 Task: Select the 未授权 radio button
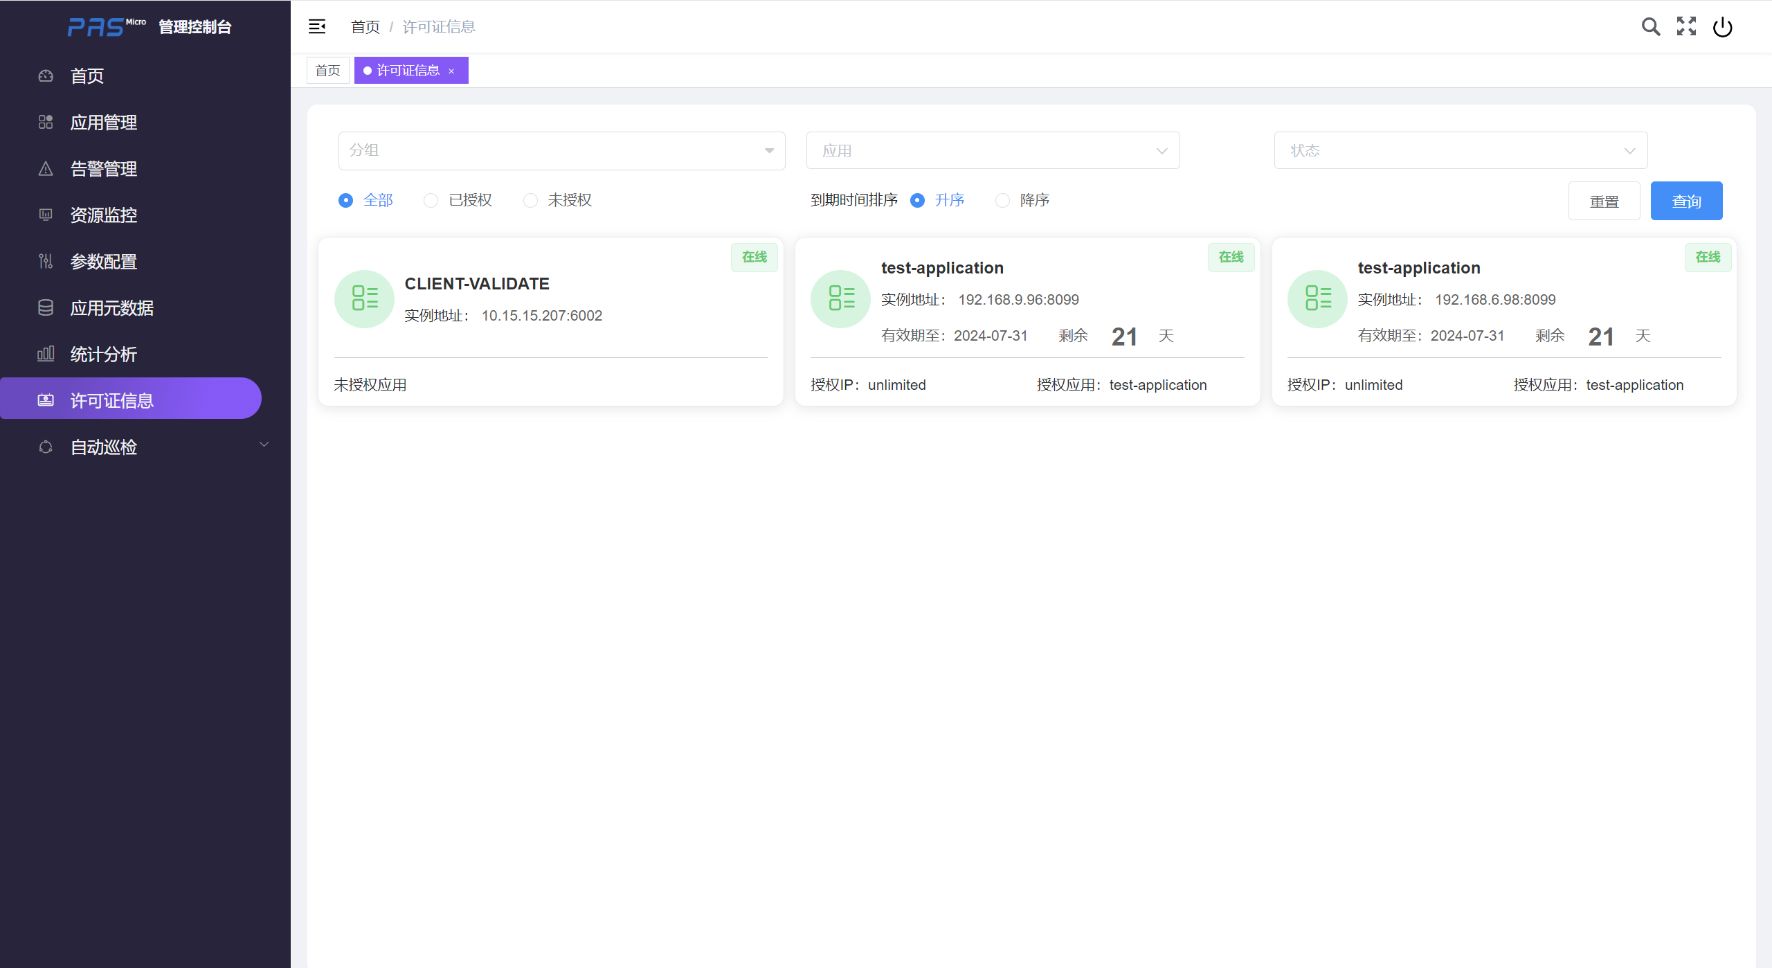point(530,201)
